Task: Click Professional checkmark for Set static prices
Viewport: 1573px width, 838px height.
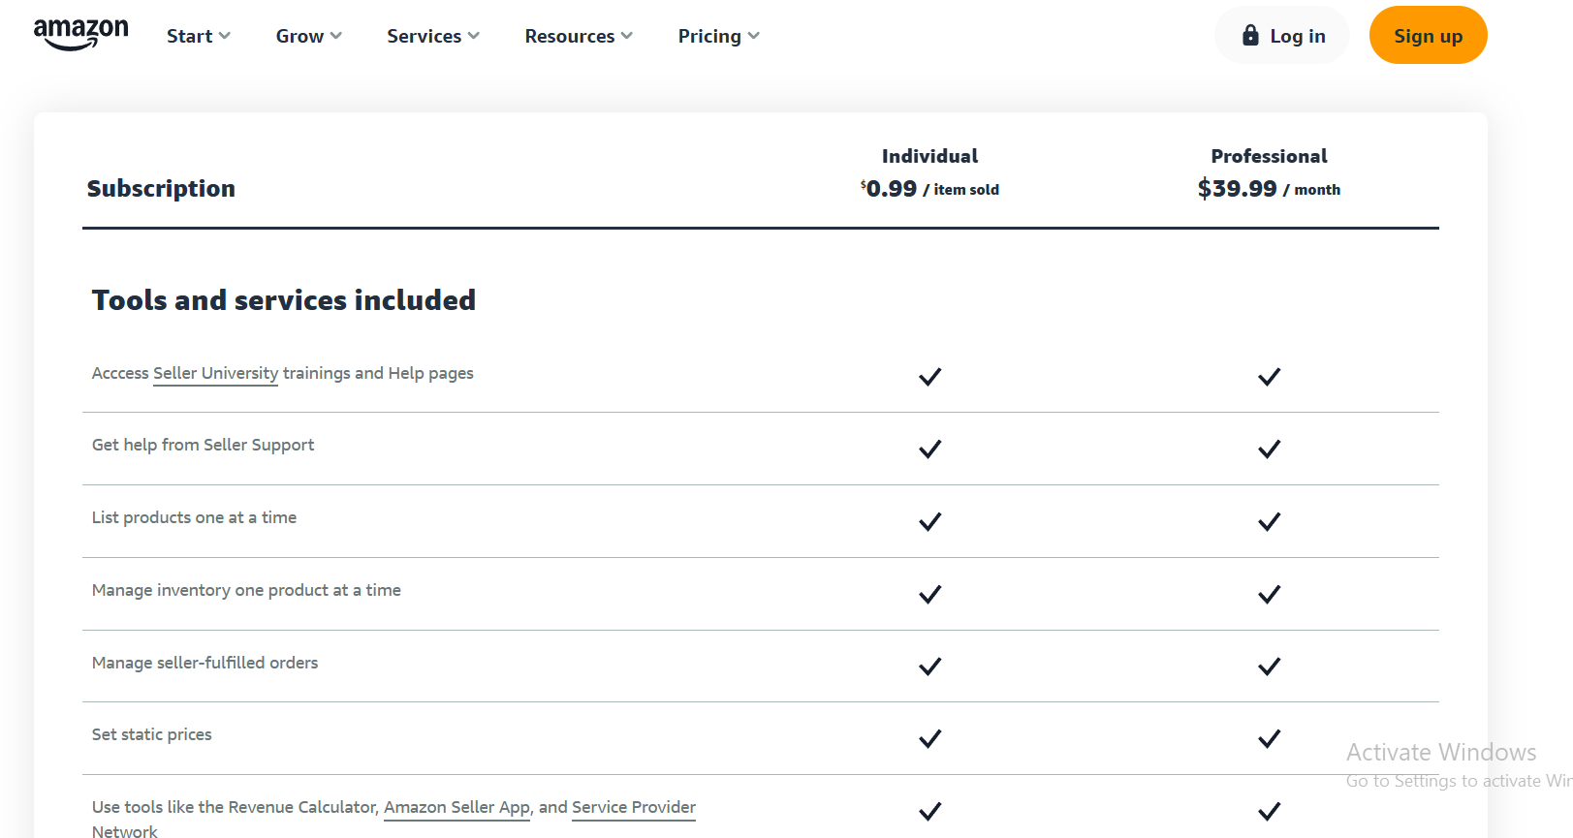Action: [1270, 739]
